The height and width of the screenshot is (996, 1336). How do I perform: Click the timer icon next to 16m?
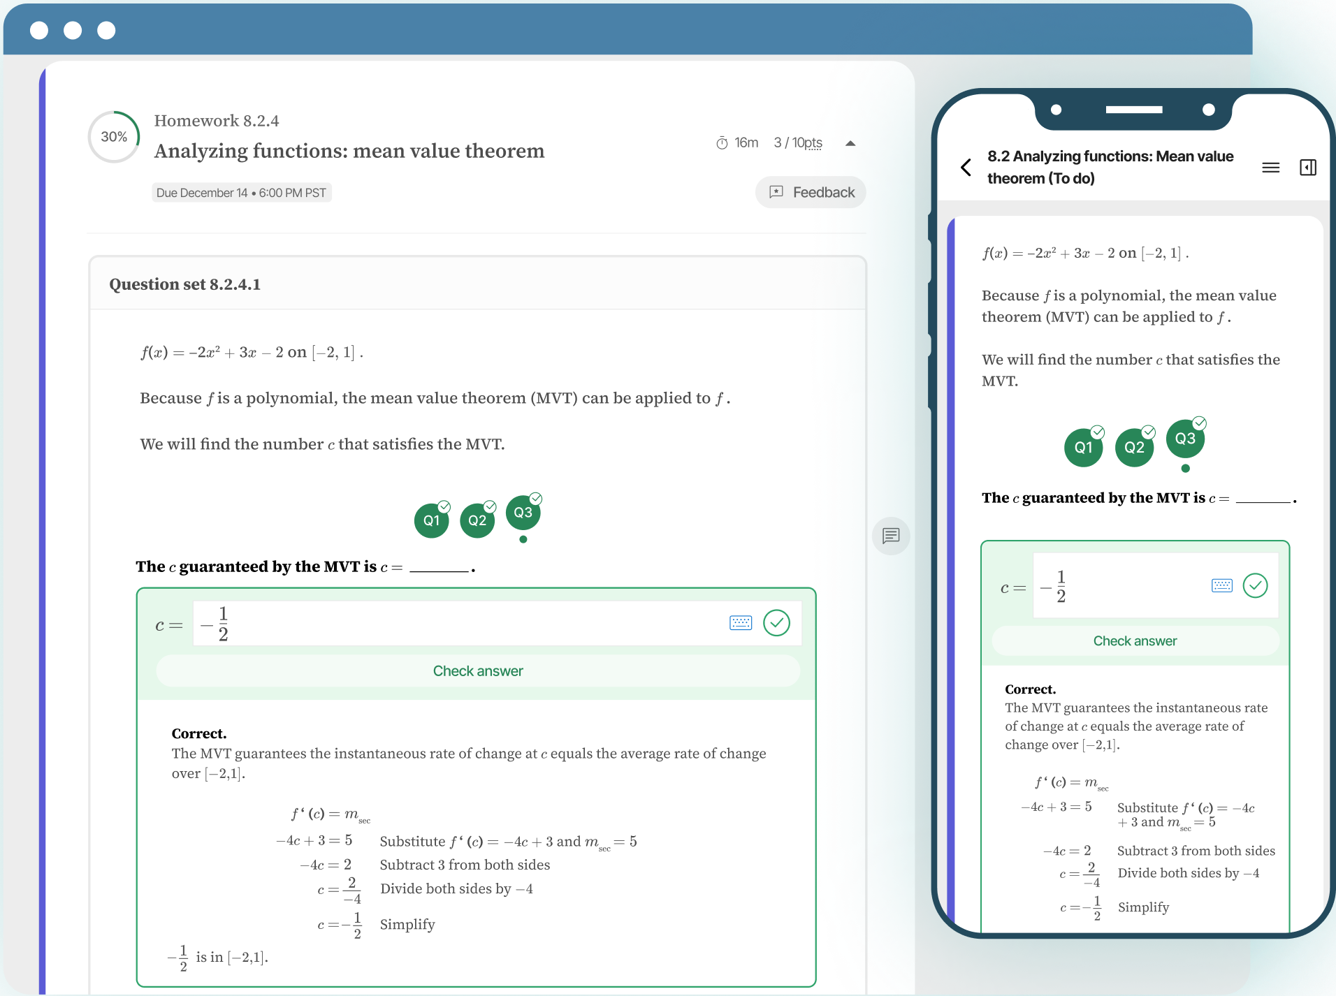click(x=722, y=143)
